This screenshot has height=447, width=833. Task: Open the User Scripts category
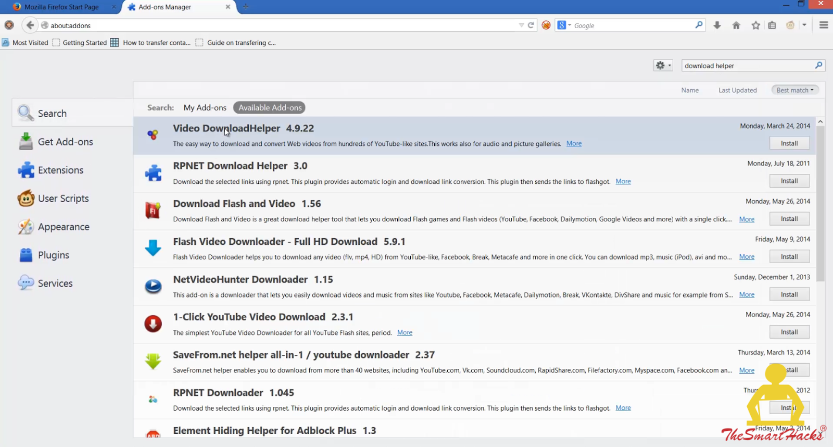[x=72, y=198]
